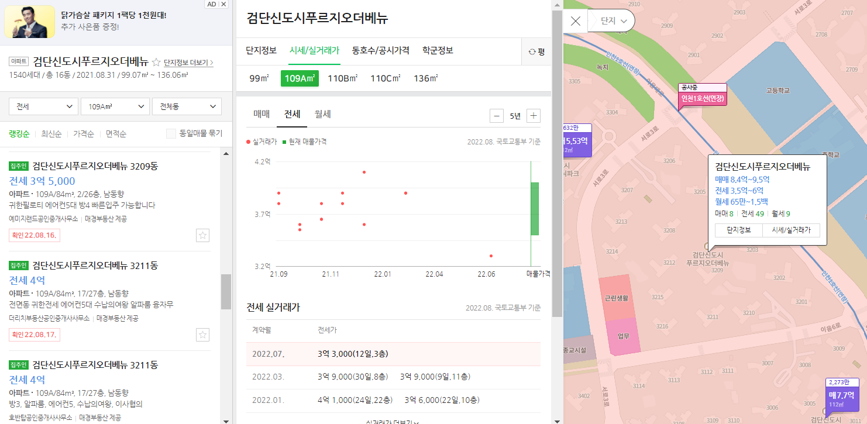The width and height of the screenshot is (867, 424).
Task: Switch to 동호수/공시가격 tab
Action: click(381, 50)
